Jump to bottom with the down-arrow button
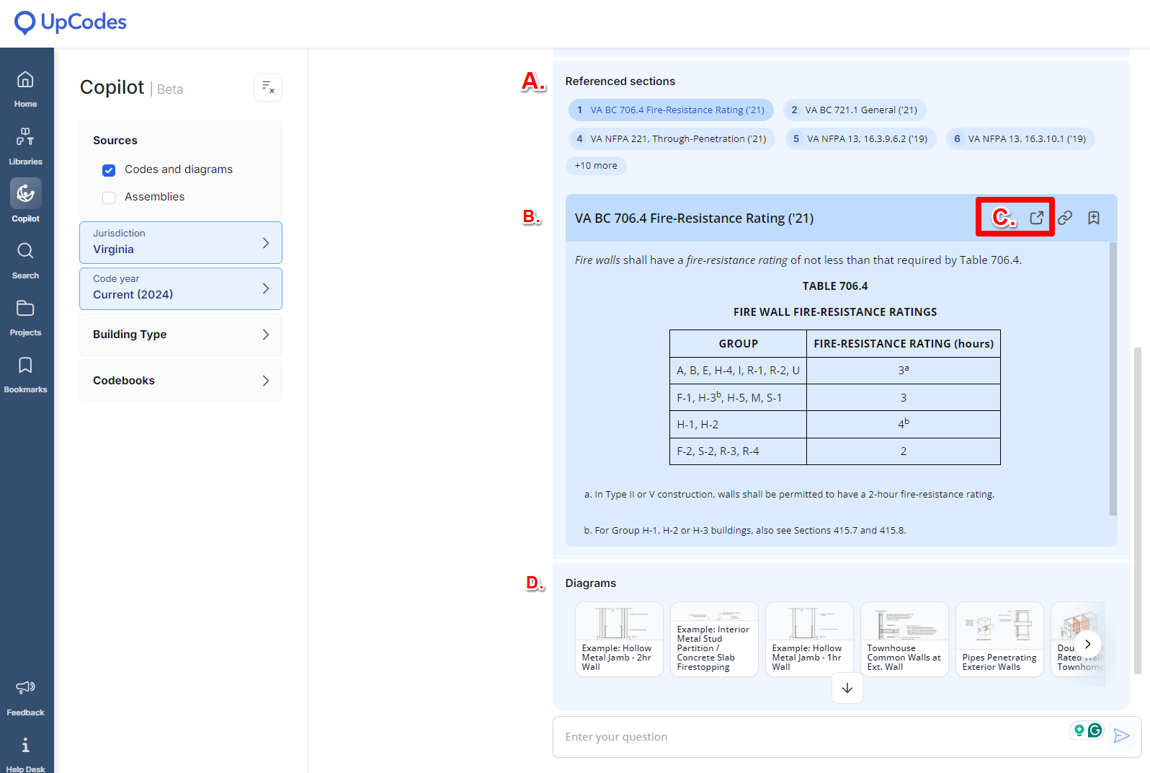 point(847,688)
